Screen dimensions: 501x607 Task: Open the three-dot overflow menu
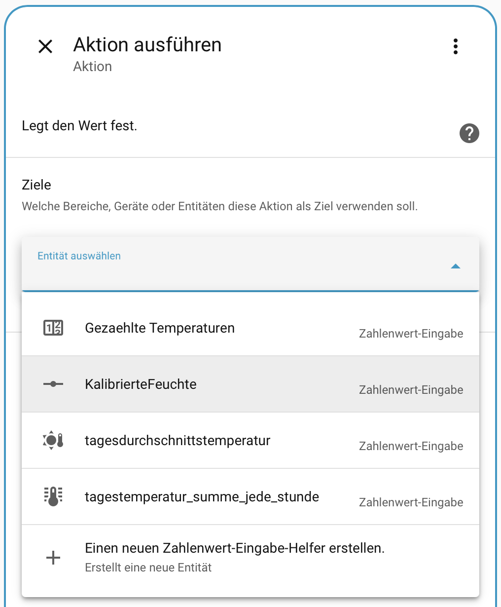[x=455, y=46]
